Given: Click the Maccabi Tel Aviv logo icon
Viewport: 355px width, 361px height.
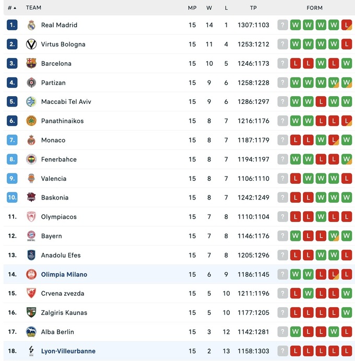Looking at the screenshot, I should tap(31, 102).
